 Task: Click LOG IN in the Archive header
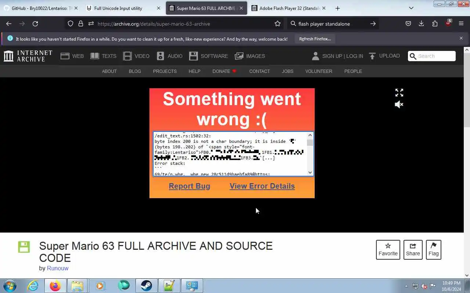pyautogui.click(x=355, y=56)
